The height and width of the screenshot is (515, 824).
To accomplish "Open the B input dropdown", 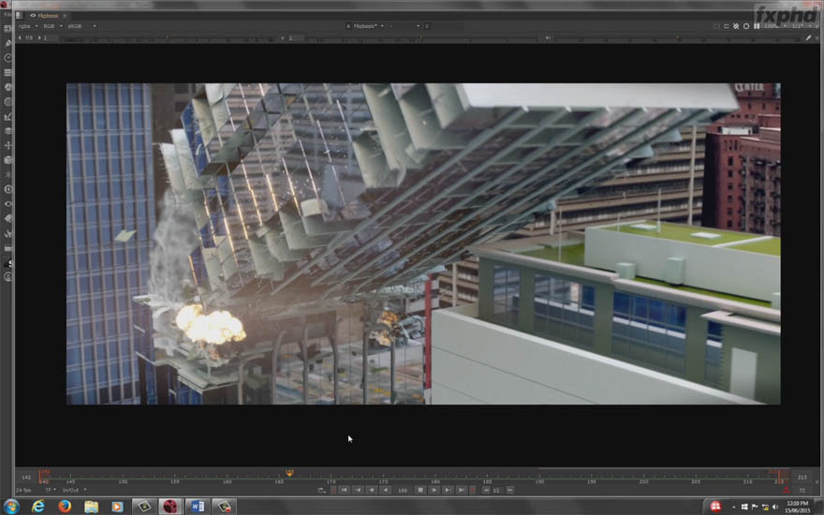I will tap(405, 26).
